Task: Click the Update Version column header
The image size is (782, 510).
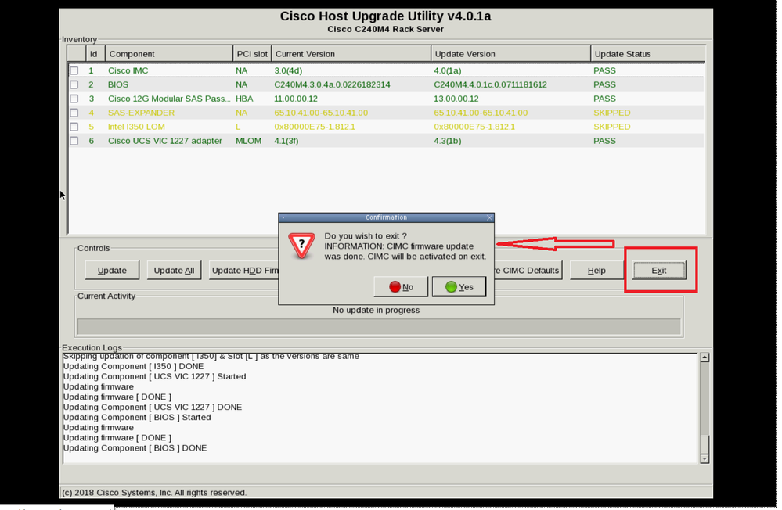Action: tap(510, 54)
